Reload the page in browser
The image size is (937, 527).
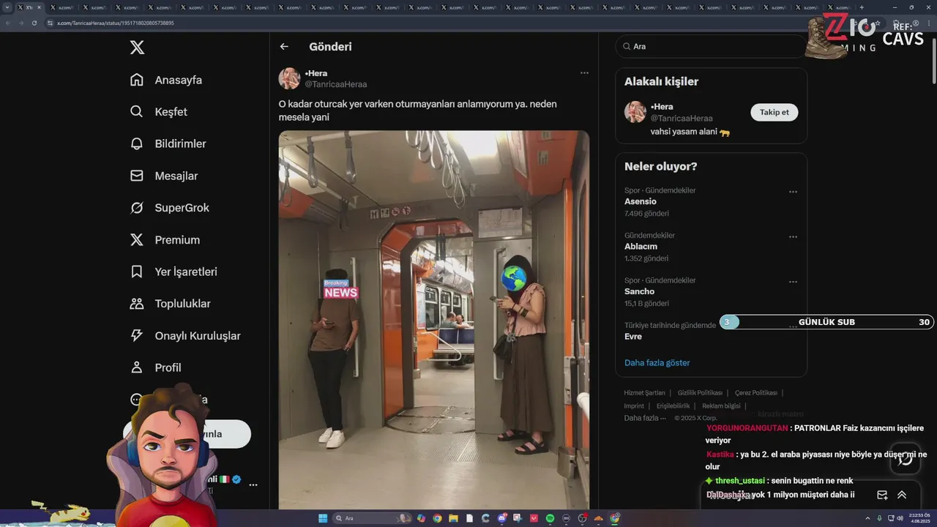(x=34, y=23)
